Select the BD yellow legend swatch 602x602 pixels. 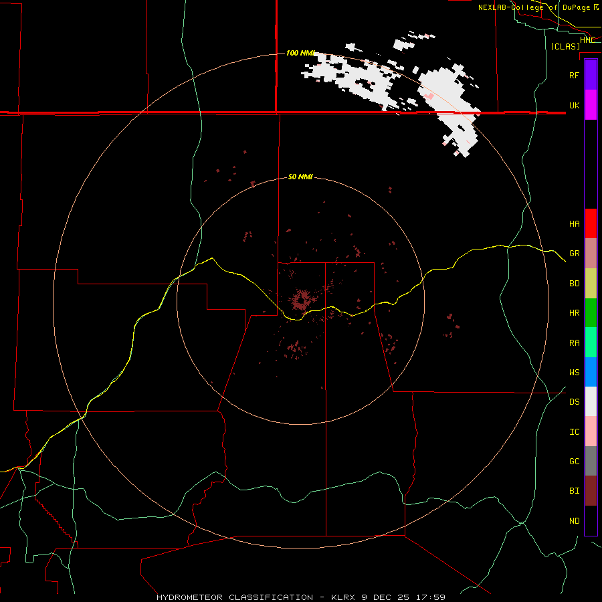coord(591,283)
